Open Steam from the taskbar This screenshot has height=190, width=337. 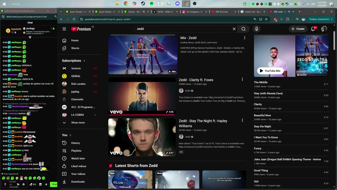[x=143, y=4]
